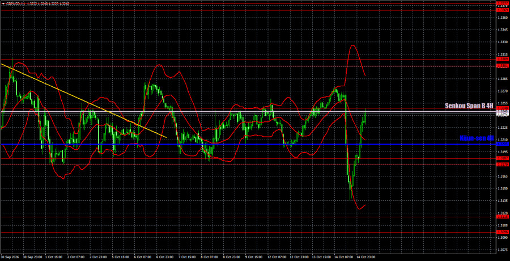510x261 pixels.
Task: Click the 1.3150 price scale value
Action: 503,189
